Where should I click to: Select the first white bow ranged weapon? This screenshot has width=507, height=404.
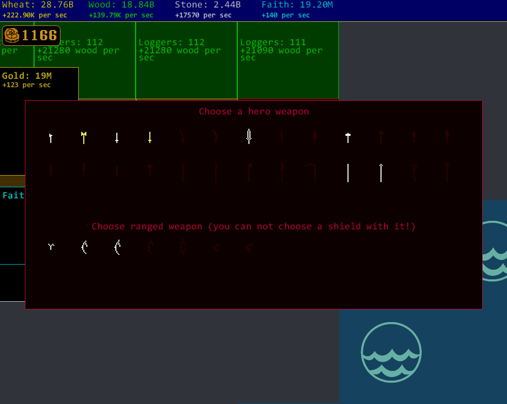[x=84, y=247]
